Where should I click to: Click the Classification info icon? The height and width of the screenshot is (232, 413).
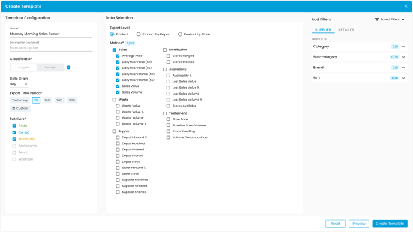[68, 67]
